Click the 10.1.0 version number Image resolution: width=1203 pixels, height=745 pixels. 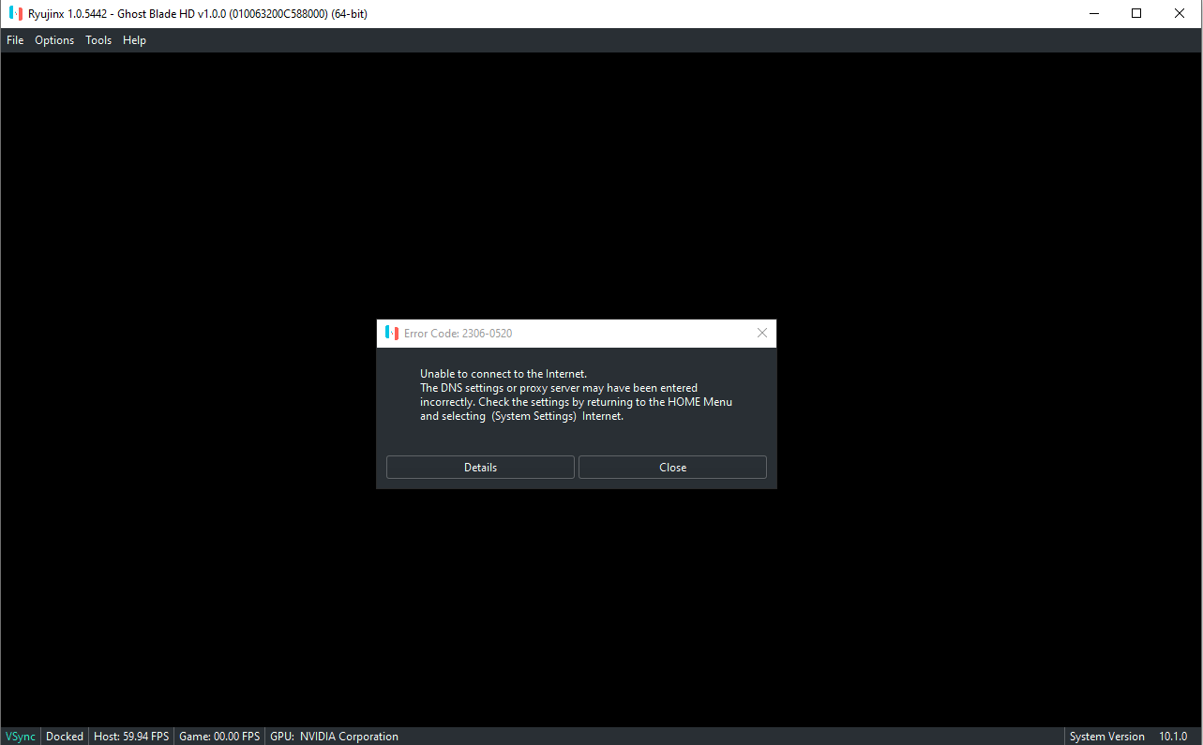click(x=1173, y=737)
